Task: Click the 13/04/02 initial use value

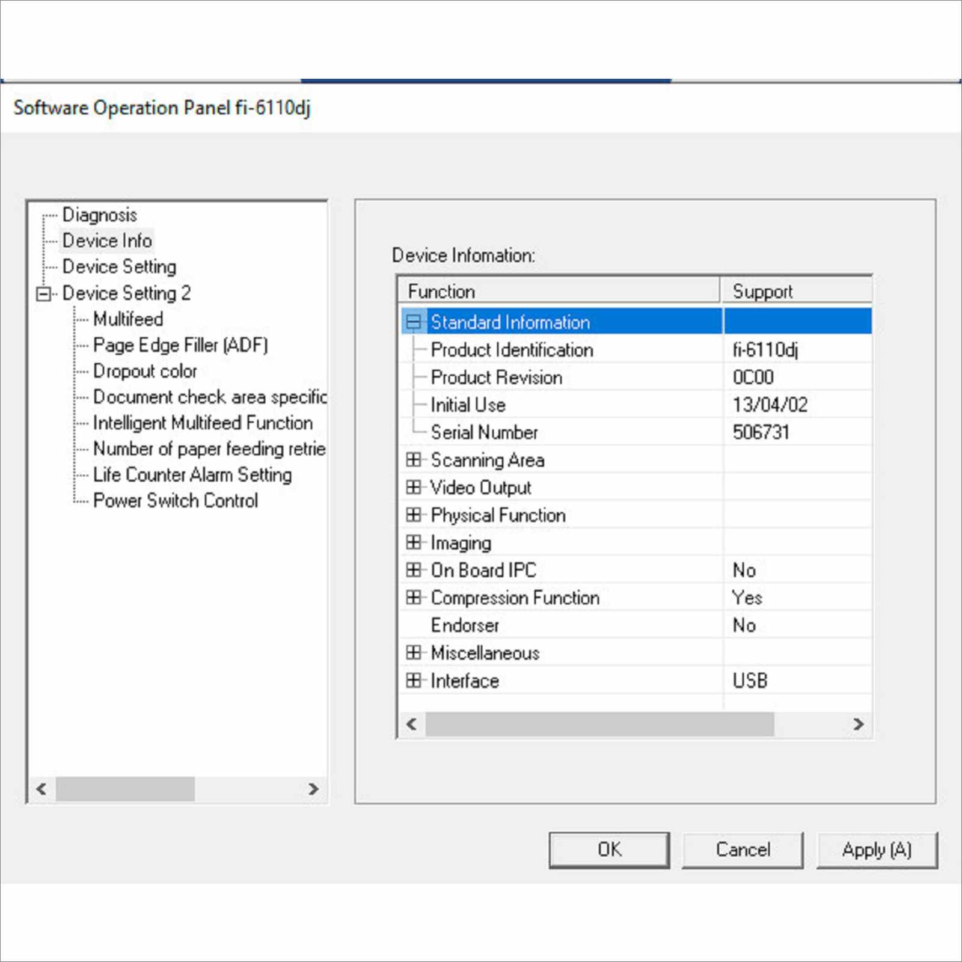Action: (770, 405)
